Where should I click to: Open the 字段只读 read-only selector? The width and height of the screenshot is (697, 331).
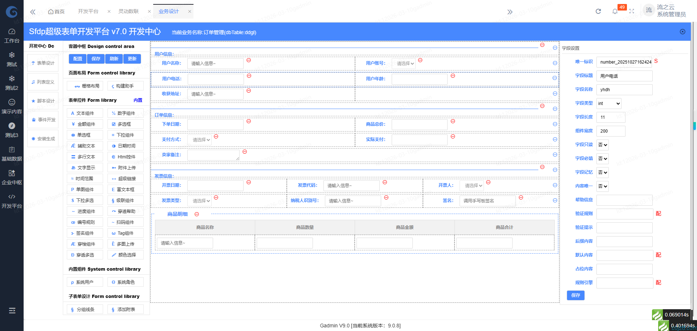pos(603,145)
